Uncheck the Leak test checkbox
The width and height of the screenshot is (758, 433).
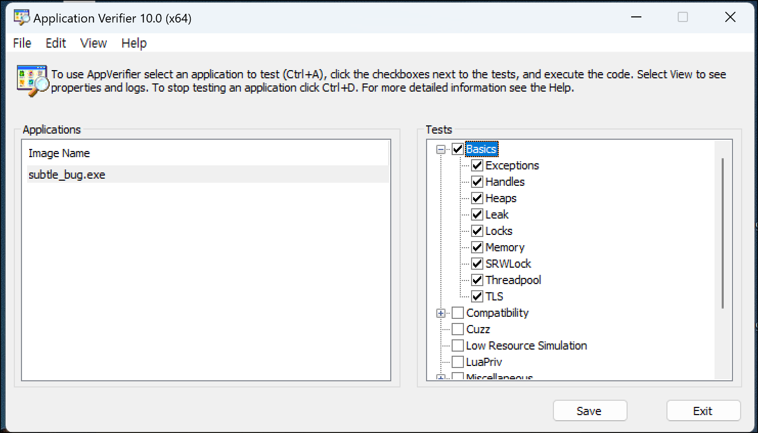click(x=477, y=214)
